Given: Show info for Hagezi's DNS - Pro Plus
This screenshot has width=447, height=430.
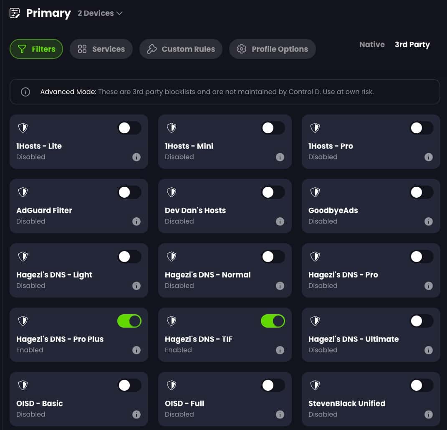Looking at the screenshot, I should coord(136,350).
